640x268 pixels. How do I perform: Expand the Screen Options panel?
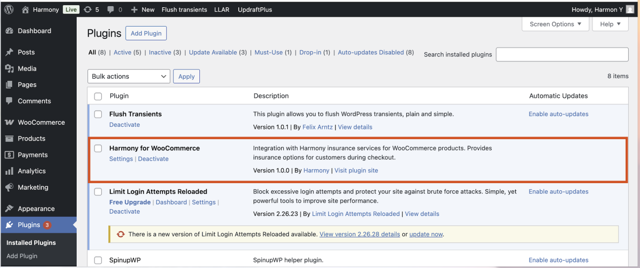[555, 24]
